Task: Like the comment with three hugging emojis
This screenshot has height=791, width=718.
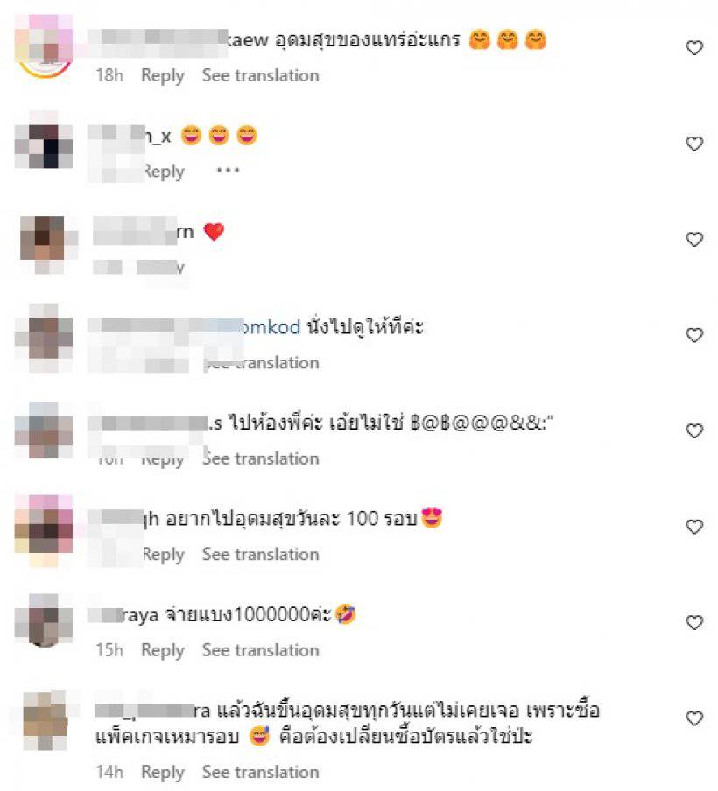Action: 694,48
